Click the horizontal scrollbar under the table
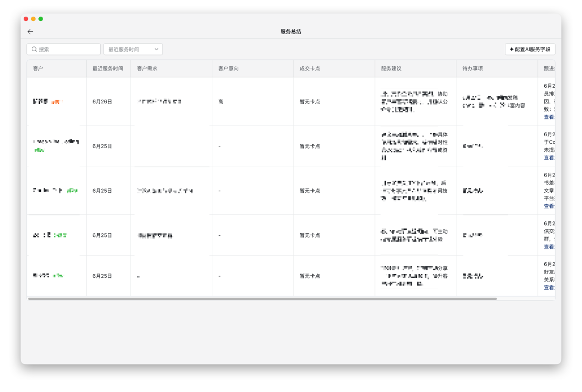This screenshot has width=582, height=392. pyautogui.click(x=262, y=298)
